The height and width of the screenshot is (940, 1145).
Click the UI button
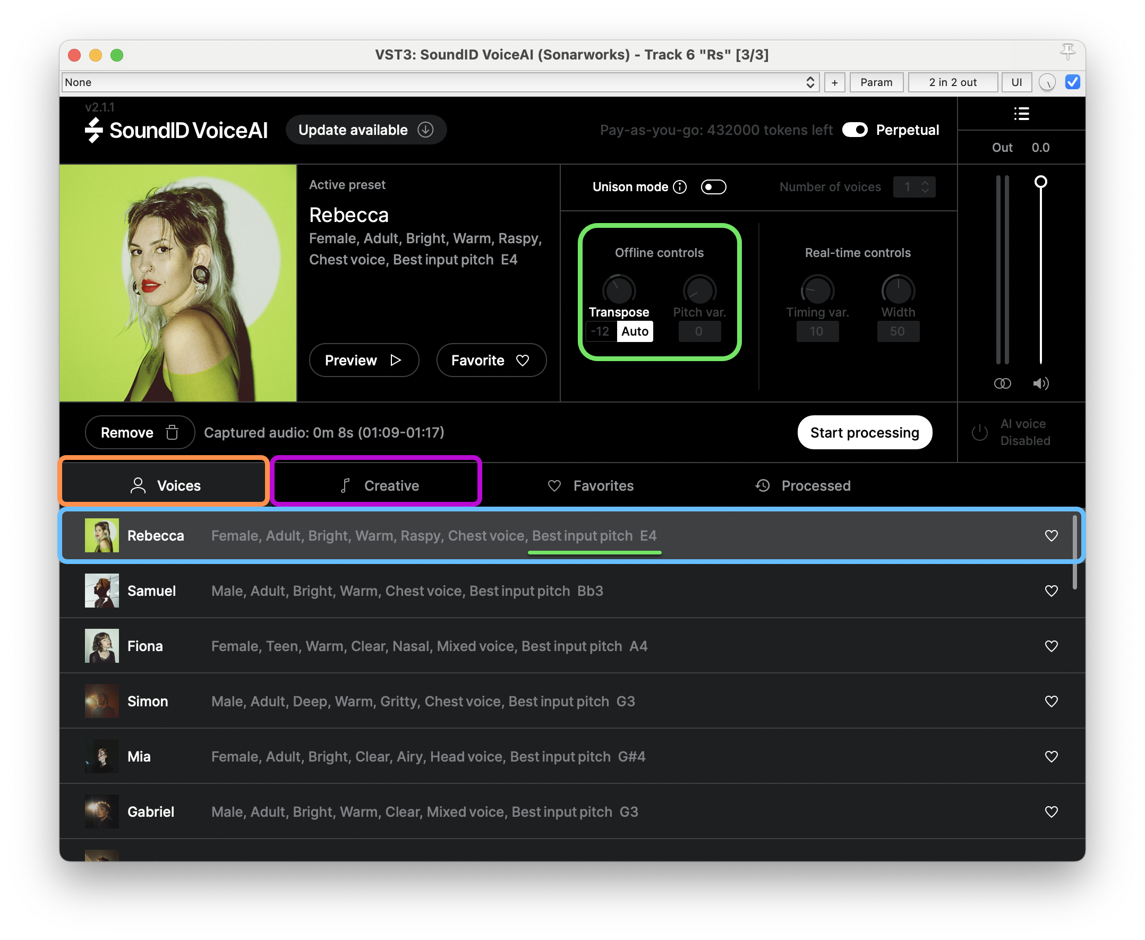[1016, 82]
